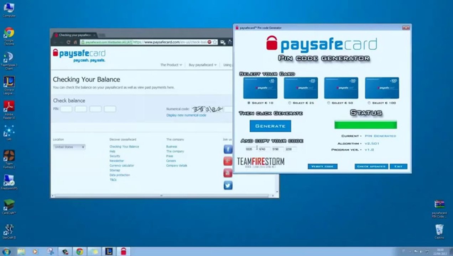
Task: Click the first PIN input box on the website
Action: click(x=66, y=109)
